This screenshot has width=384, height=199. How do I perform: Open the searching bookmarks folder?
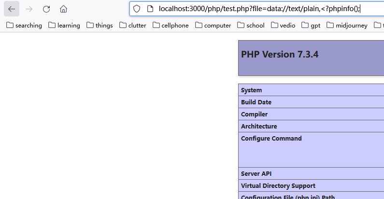24,25
